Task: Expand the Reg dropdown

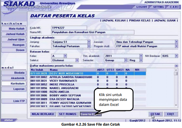Action: [141, 60]
